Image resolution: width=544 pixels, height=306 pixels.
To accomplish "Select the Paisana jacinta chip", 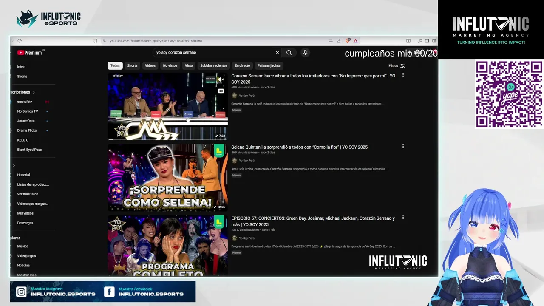I will pyautogui.click(x=269, y=65).
